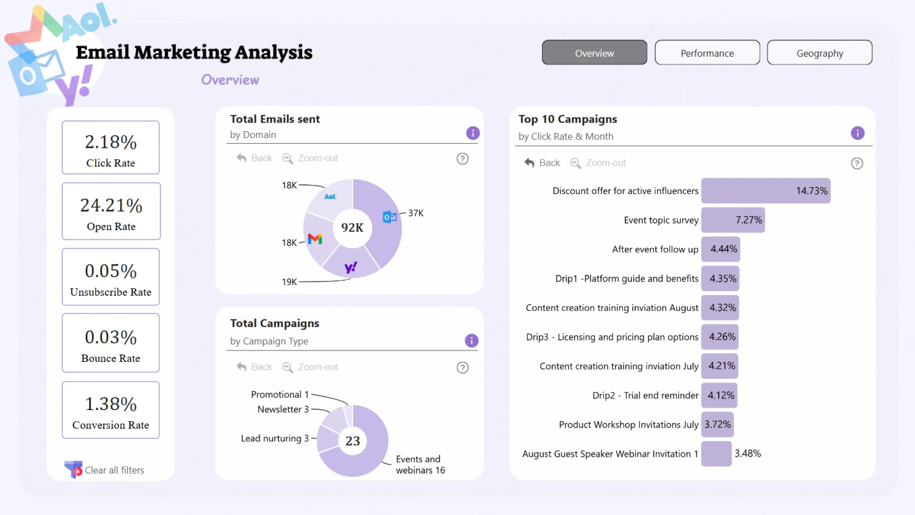Click the 14.73% Discount offer bar
This screenshot has height=515, width=915.
point(766,191)
